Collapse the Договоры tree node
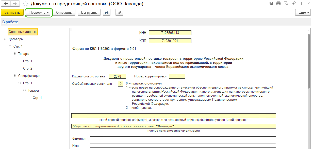 click(x=5, y=39)
